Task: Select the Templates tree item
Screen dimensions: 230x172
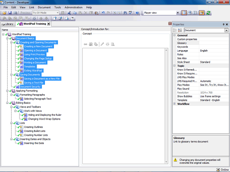Action: coord(29,67)
